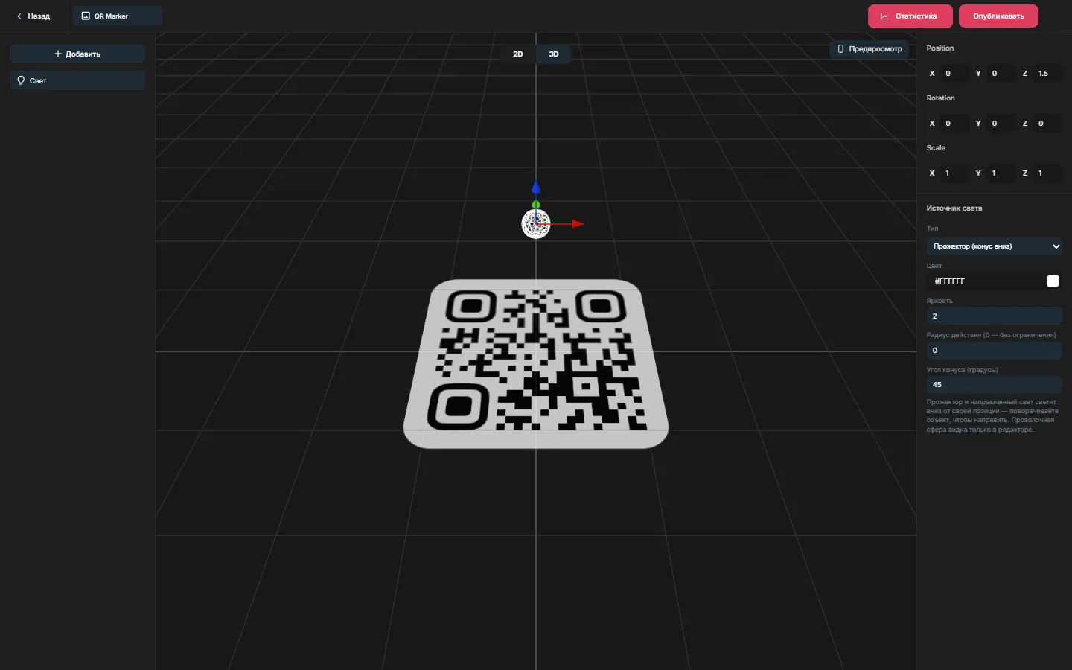The height and width of the screenshot is (670, 1072).
Task: Click the green Y-axis gizmo handle
Action: [536, 205]
